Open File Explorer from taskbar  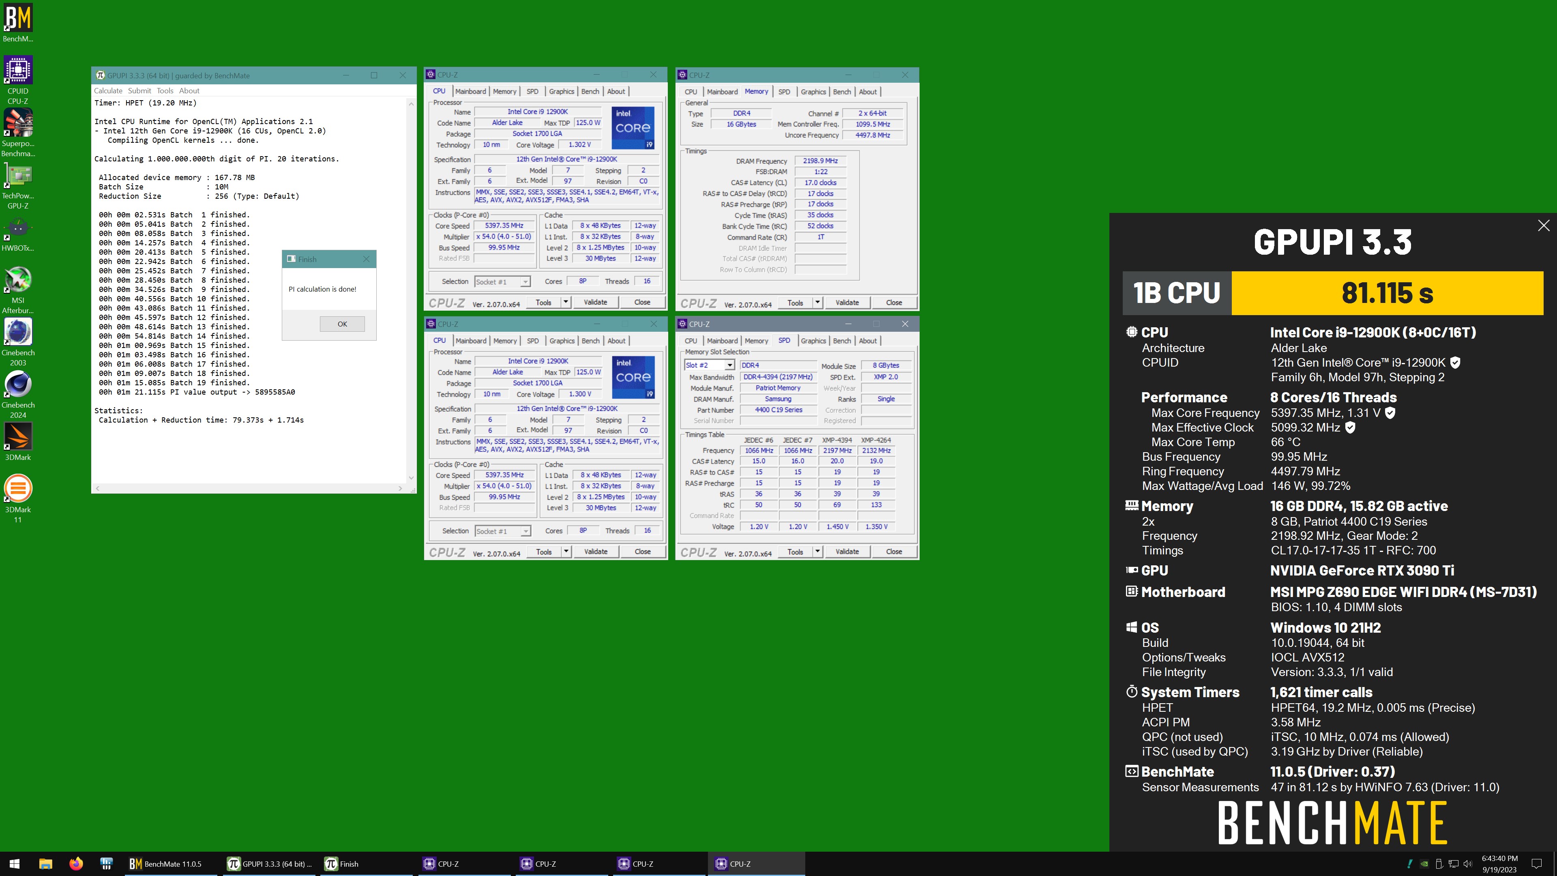pyautogui.click(x=45, y=864)
